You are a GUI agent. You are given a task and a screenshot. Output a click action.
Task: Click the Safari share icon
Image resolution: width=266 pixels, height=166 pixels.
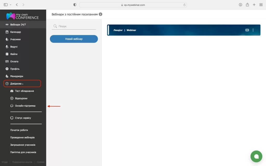click(x=247, y=5)
